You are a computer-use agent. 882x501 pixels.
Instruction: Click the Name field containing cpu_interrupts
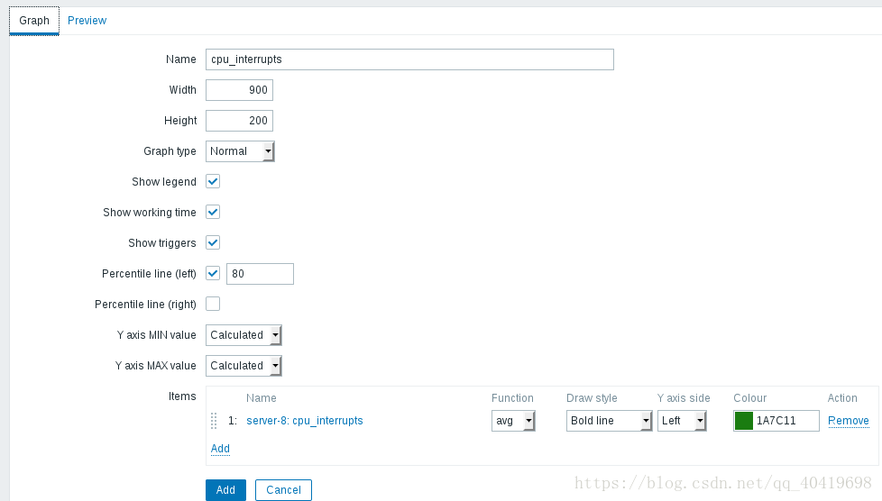tap(409, 59)
